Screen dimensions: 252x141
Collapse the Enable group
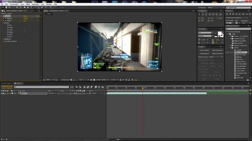(x=4, y=23)
